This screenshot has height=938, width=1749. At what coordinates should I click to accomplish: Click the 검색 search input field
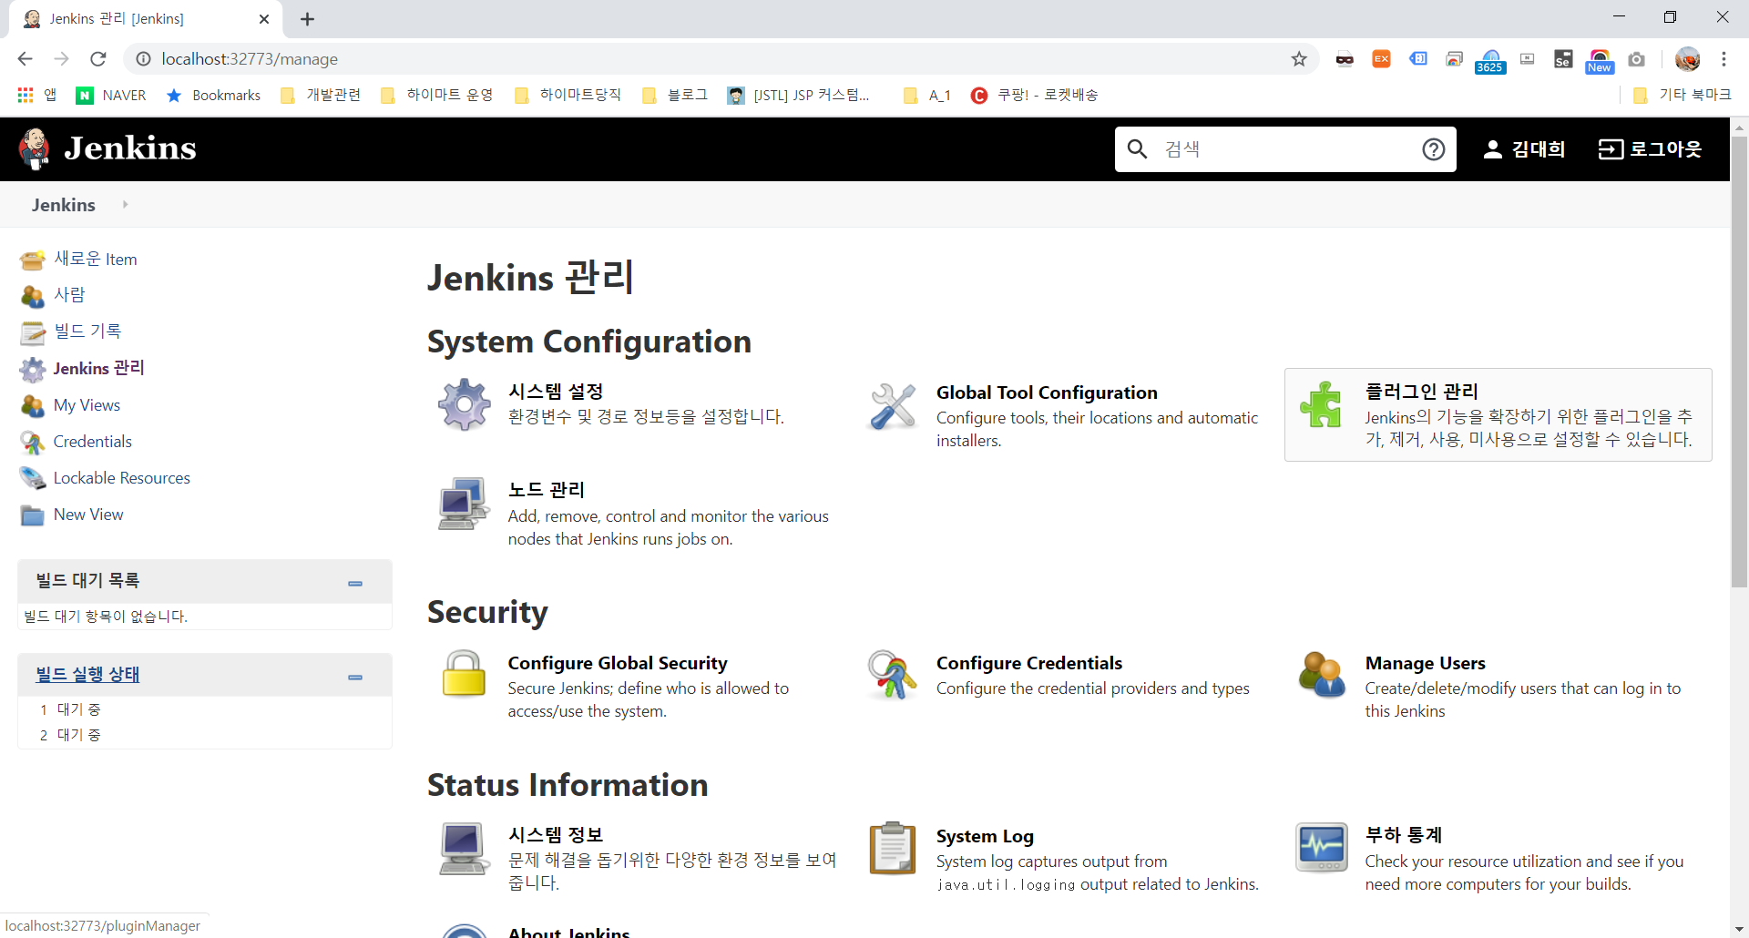click(x=1284, y=149)
